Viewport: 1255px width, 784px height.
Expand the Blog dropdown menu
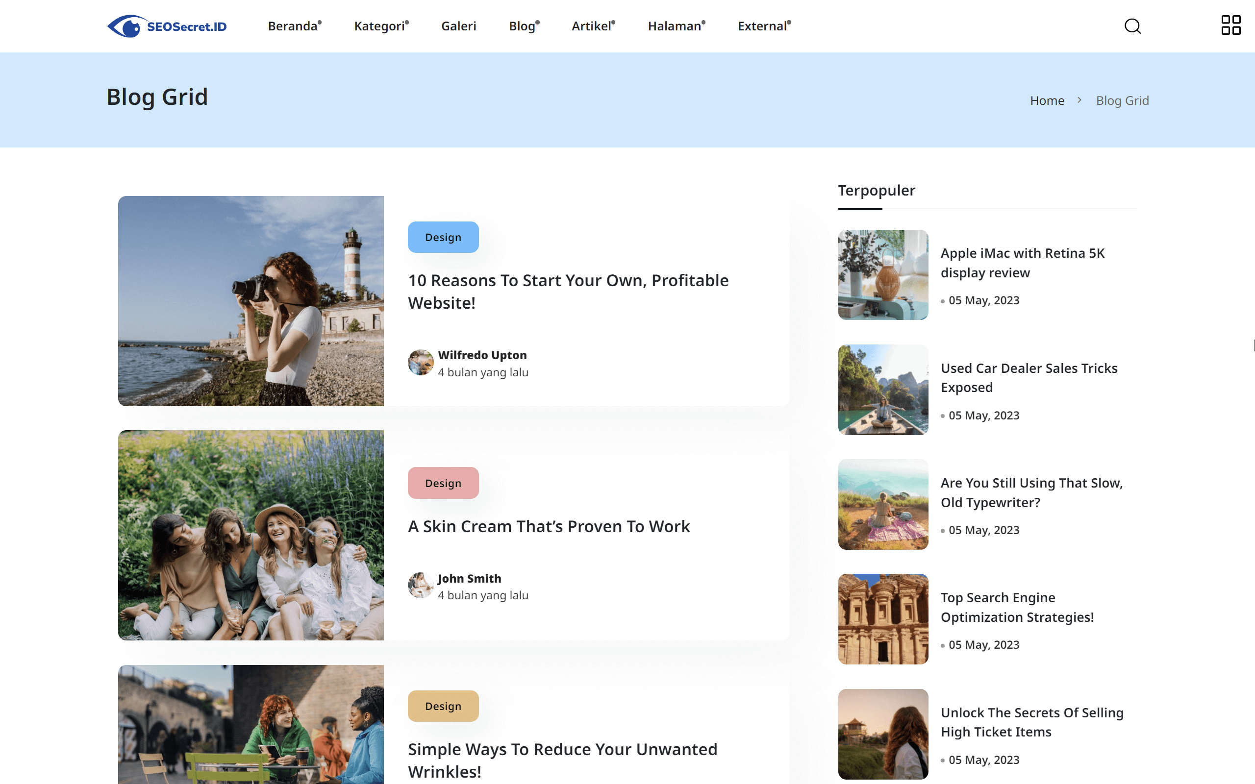522,26
